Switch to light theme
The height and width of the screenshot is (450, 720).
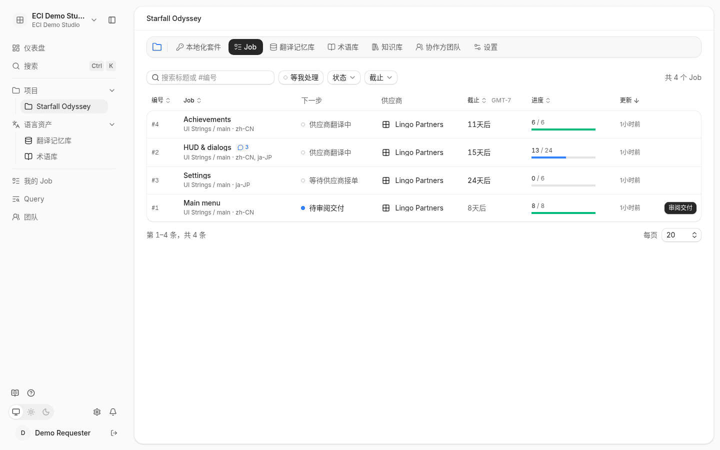31,412
